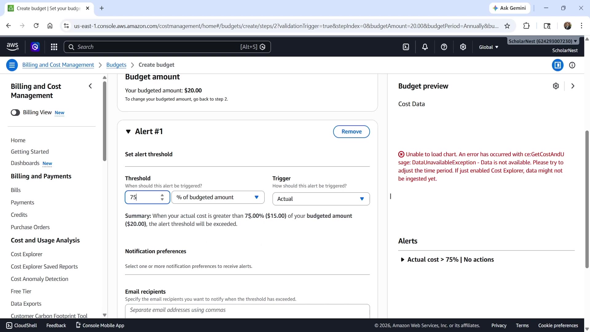This screenshot has width=590, height=332.
Task: Open the Chrome three-dot menu
Action: [581, 26]
